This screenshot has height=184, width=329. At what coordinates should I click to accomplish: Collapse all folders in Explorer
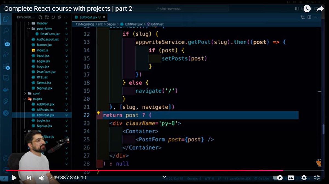click(x=59, y=17)
